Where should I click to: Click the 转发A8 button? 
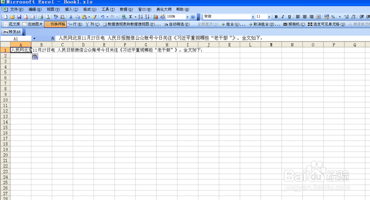point(12,32)
